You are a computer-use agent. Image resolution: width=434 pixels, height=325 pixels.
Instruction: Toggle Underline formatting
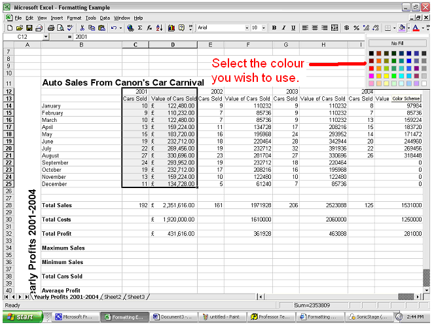tap(293, 28)
